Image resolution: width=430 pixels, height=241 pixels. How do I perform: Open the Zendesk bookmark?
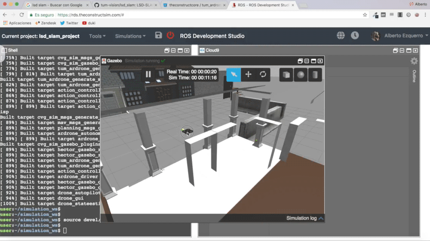point(46,23)
